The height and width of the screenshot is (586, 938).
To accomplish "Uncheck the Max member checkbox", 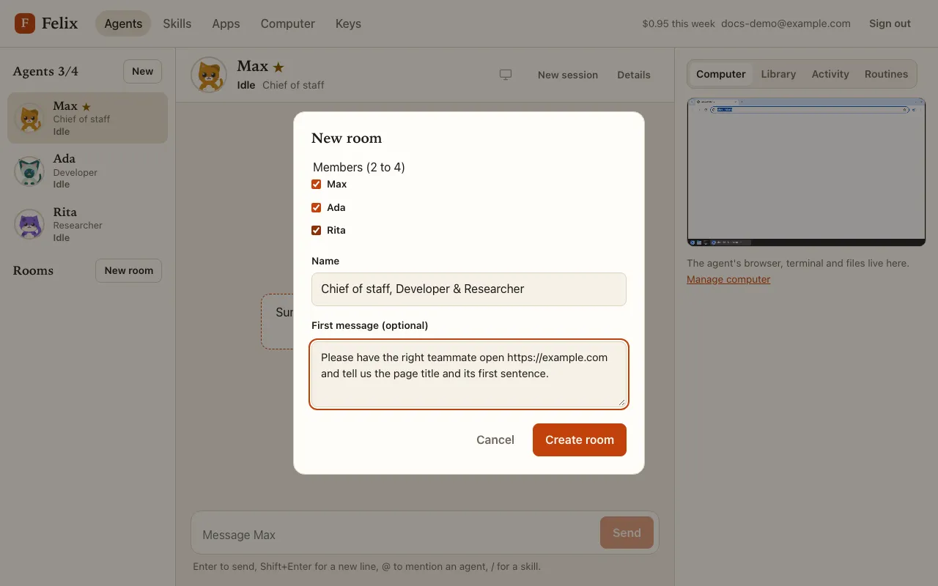I will (317, 185).
